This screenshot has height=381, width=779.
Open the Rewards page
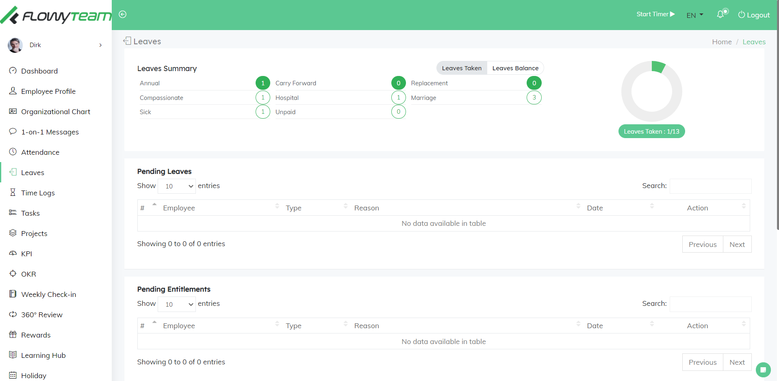35,335
